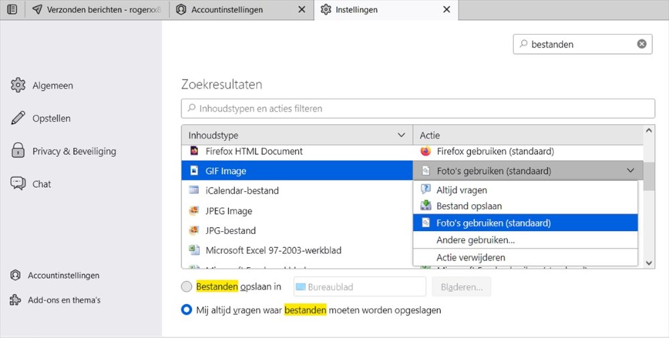Viewport: 669px width, 338px height.
Task: Click the General gear icon in sidebar
Action: (x=18, y=86)
